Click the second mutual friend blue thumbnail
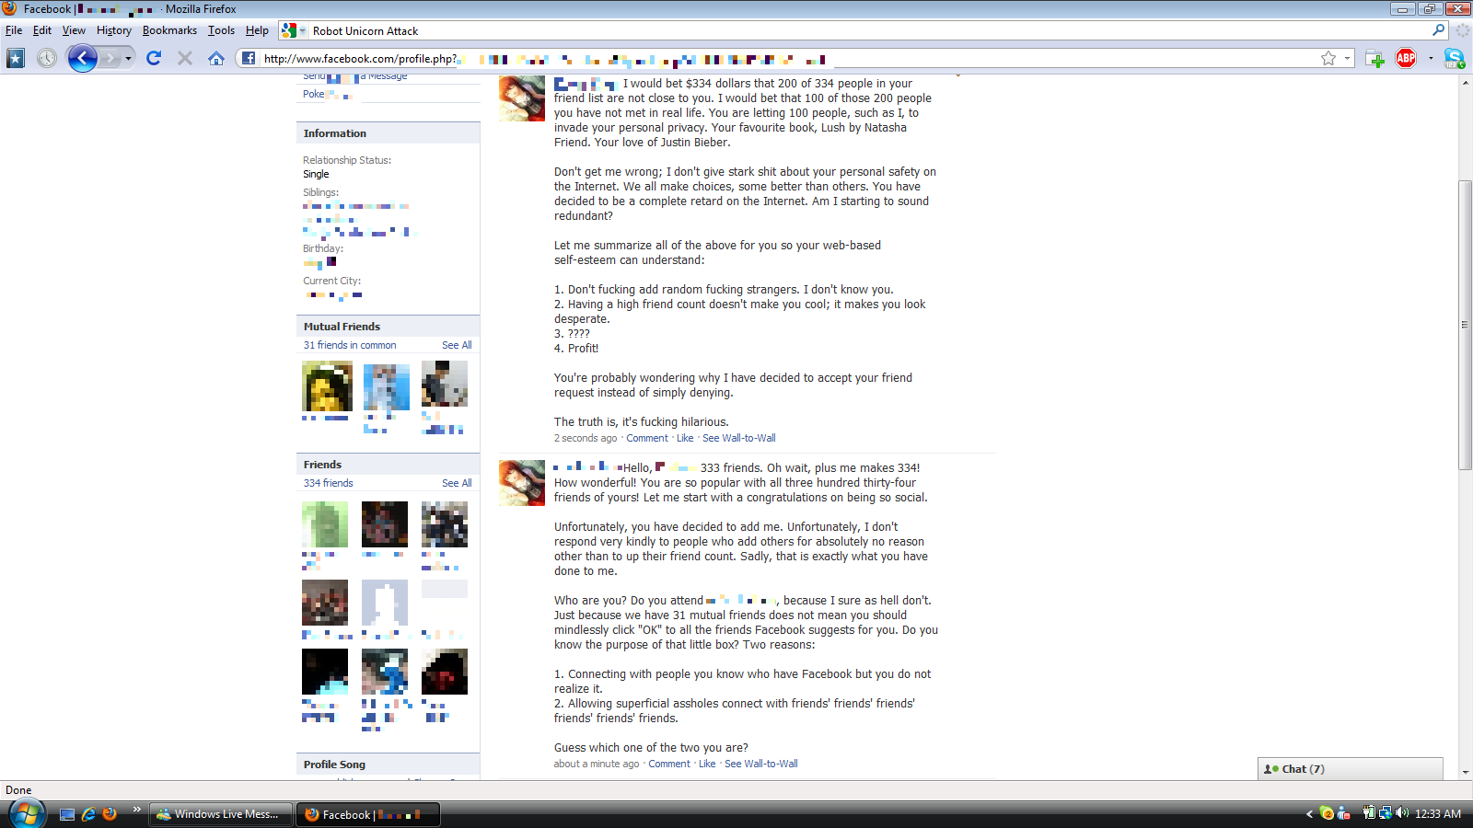Screen dimensions: 1473x828 387,386
